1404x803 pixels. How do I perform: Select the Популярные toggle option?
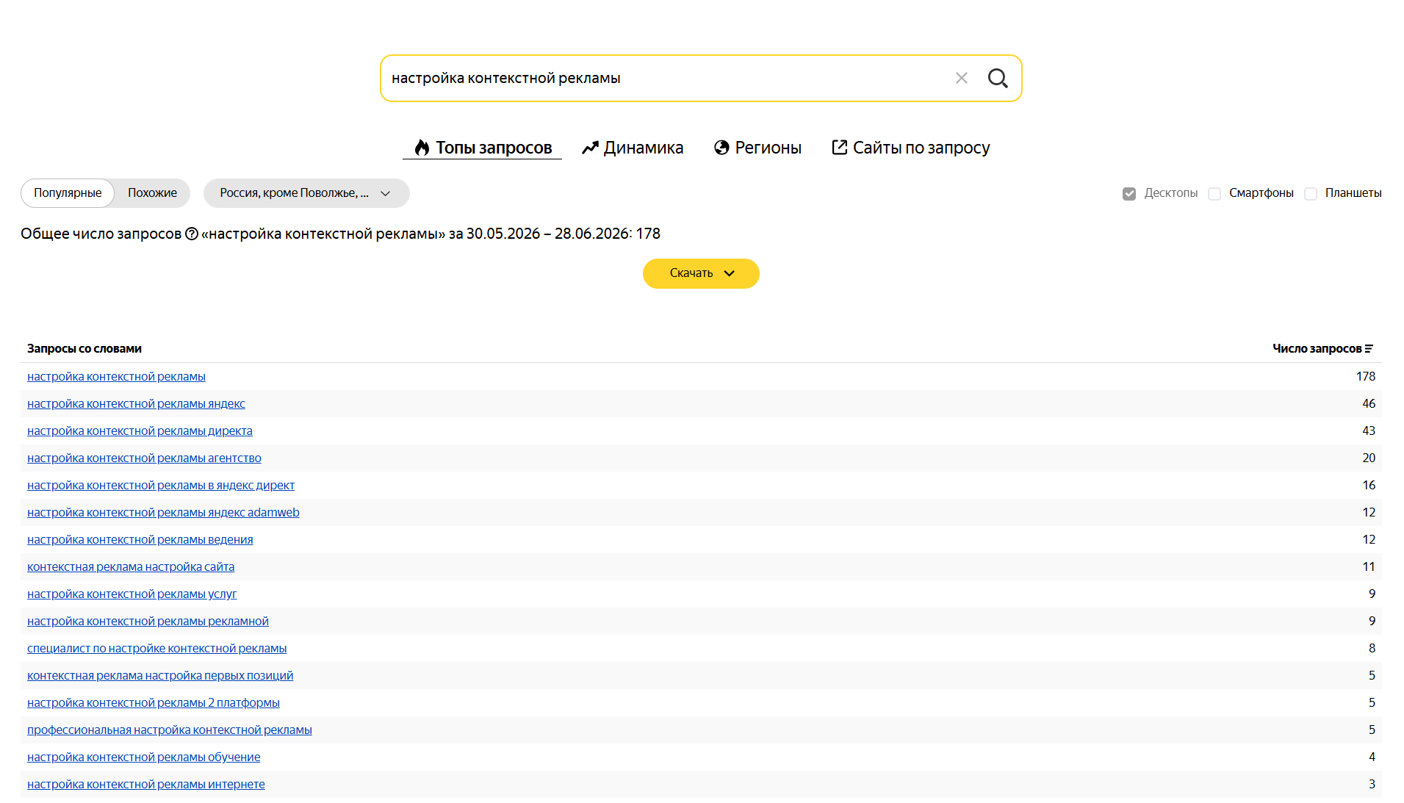pyautogui.click(x=68, y=193)
